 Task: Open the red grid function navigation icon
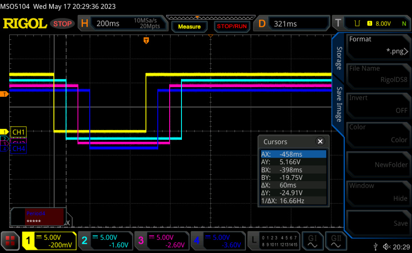point(10,241)
